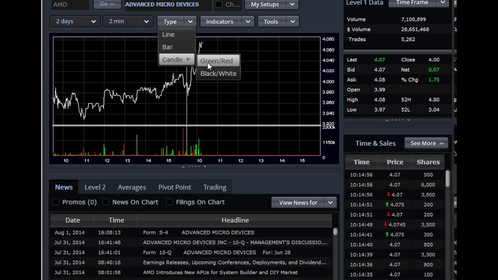Viewport: 498px width, 280px height.
Task: Click the 52H value 4.80
Action: point(434,100)
